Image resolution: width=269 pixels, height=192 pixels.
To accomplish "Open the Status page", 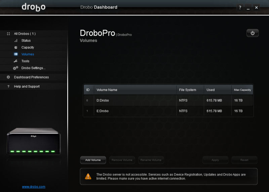I will pos(34,40).
